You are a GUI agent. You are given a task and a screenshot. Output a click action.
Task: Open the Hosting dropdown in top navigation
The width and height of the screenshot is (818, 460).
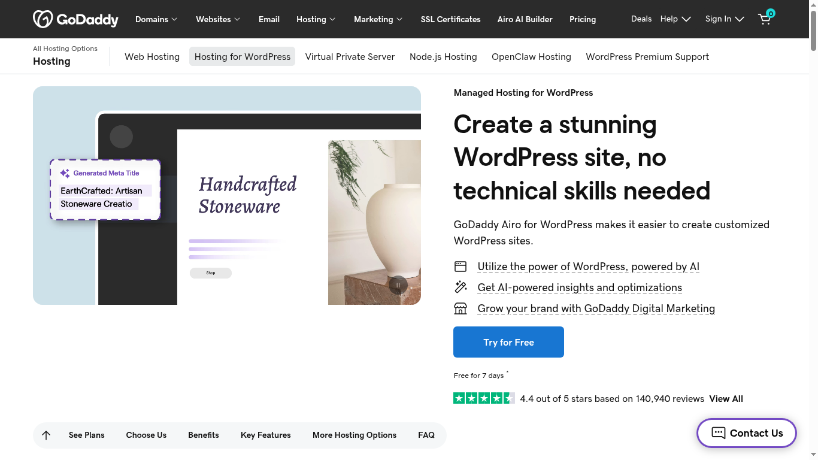click(316, 19)
